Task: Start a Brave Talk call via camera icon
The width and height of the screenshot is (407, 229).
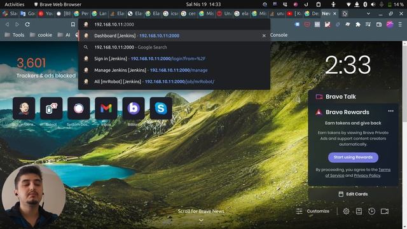Action: (385, 211)
